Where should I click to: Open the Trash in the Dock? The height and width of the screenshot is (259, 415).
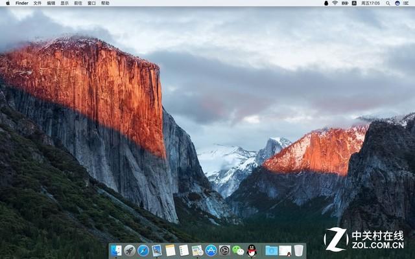[298, 251]
